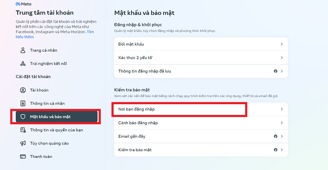Click Facebook icon in Email gần đây row
The height and width of the screenshot is (170, 328).
275,136
